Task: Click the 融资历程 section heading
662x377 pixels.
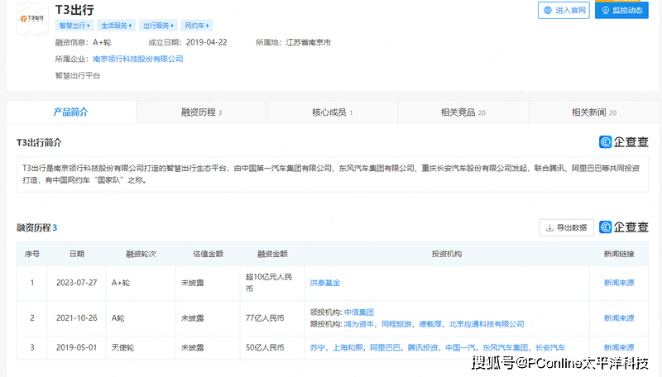Action: click(x=36, y=227)
